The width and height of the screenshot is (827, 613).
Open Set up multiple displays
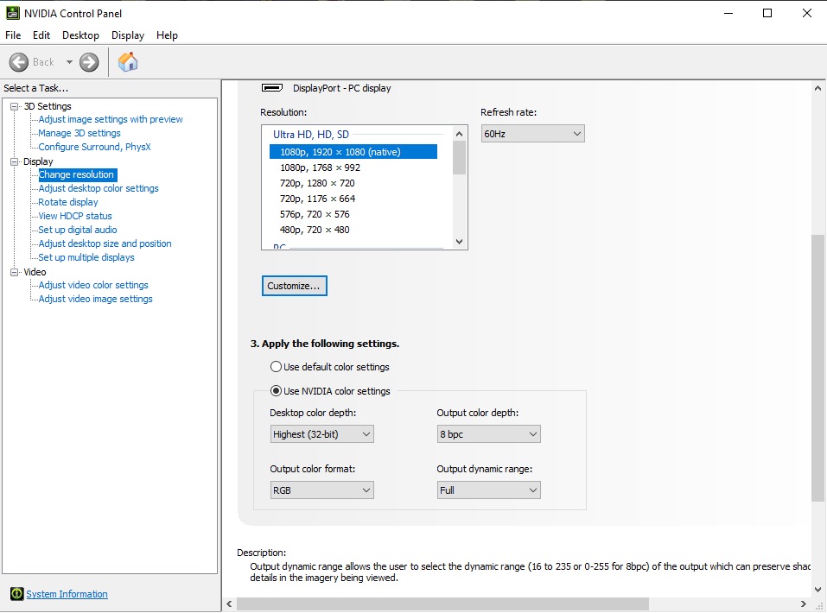click(x=86, y=257)
